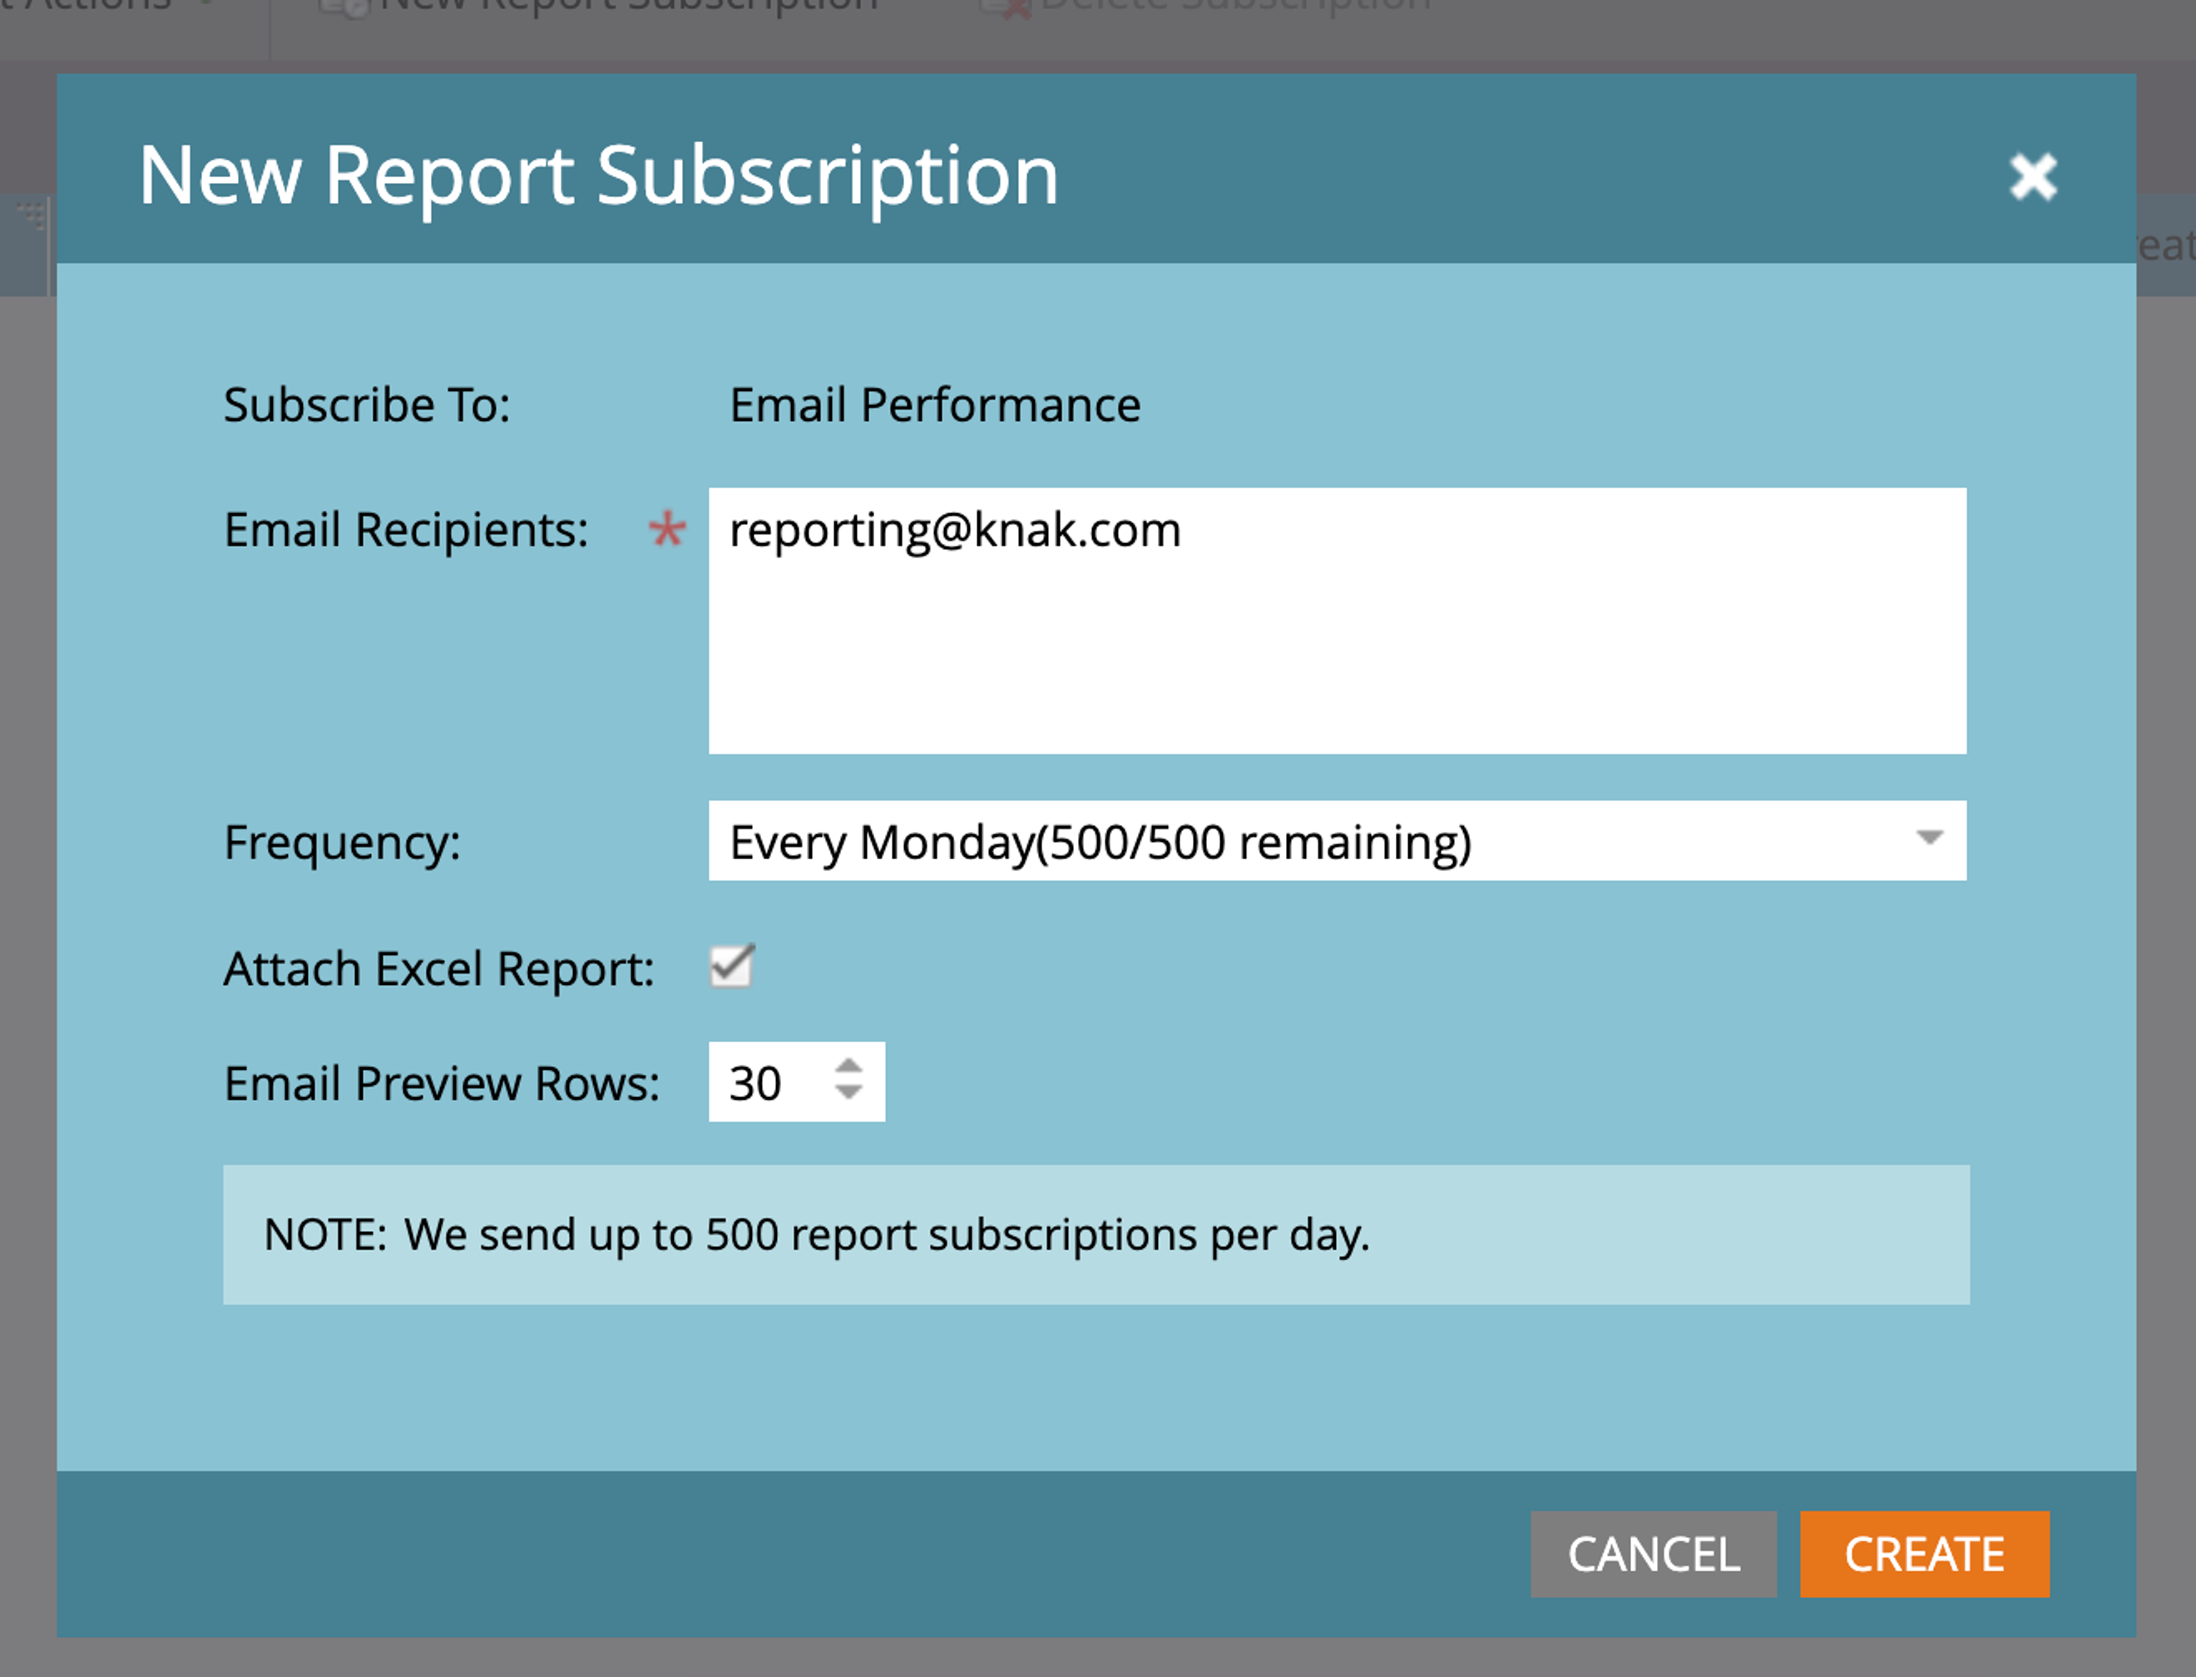The width and height of the screenshot is (2196, 1677).
Task: Click the dialog title New Report Subscription
Action: pos(598,176)
